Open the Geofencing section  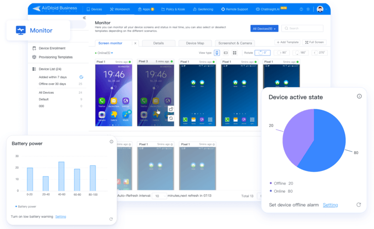pyautogui.click(x=203, y=9)
